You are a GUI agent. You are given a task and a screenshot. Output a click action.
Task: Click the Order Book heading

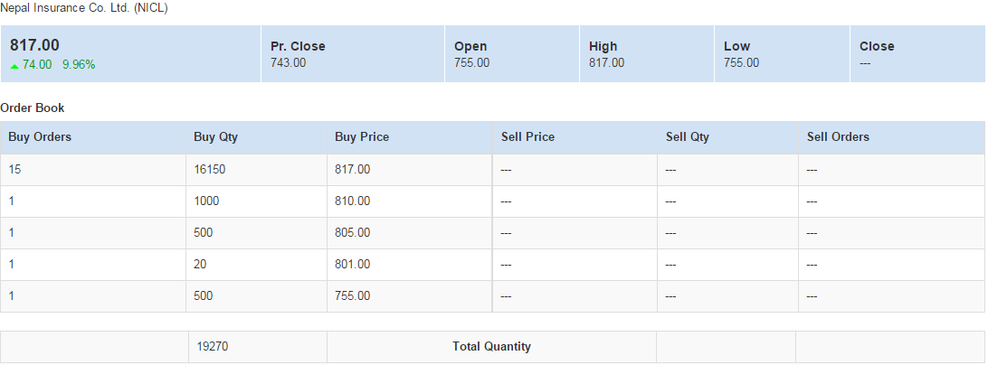pyautogui.click(x=33, y=108)
